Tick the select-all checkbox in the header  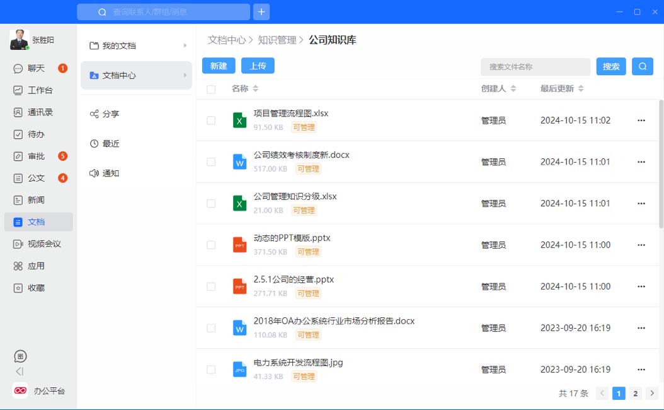pyautogui.click(x=211, y=90)
